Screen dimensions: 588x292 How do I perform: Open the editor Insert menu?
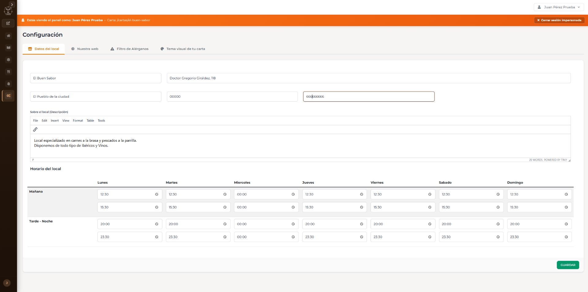click(55, 121)
